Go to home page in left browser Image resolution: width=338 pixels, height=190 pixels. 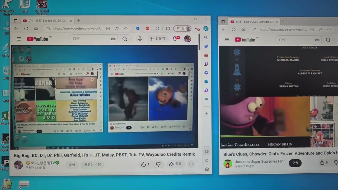[36, 28]
